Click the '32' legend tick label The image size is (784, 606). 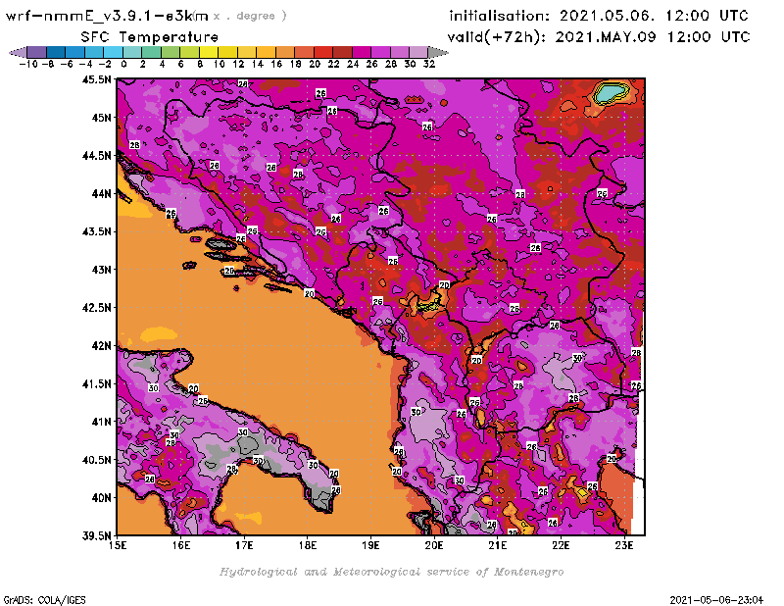[x=429, y=64]
